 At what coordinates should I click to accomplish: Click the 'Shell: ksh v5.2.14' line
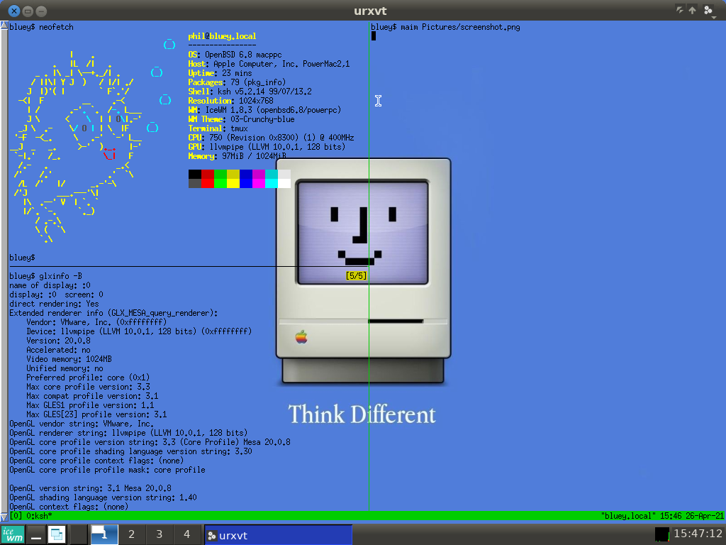[250, 92]
